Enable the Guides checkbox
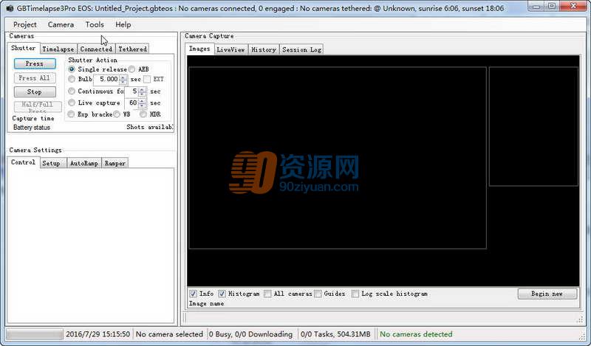This screenshot has width=591, height=346. point(318,294)
